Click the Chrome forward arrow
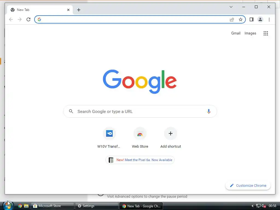Viewport: 280px width, 210px height. [20, 19]
